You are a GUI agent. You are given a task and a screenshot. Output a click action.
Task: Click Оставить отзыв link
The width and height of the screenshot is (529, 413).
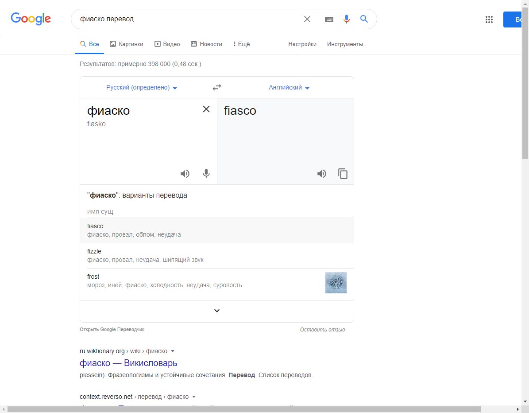pos(322,330)
